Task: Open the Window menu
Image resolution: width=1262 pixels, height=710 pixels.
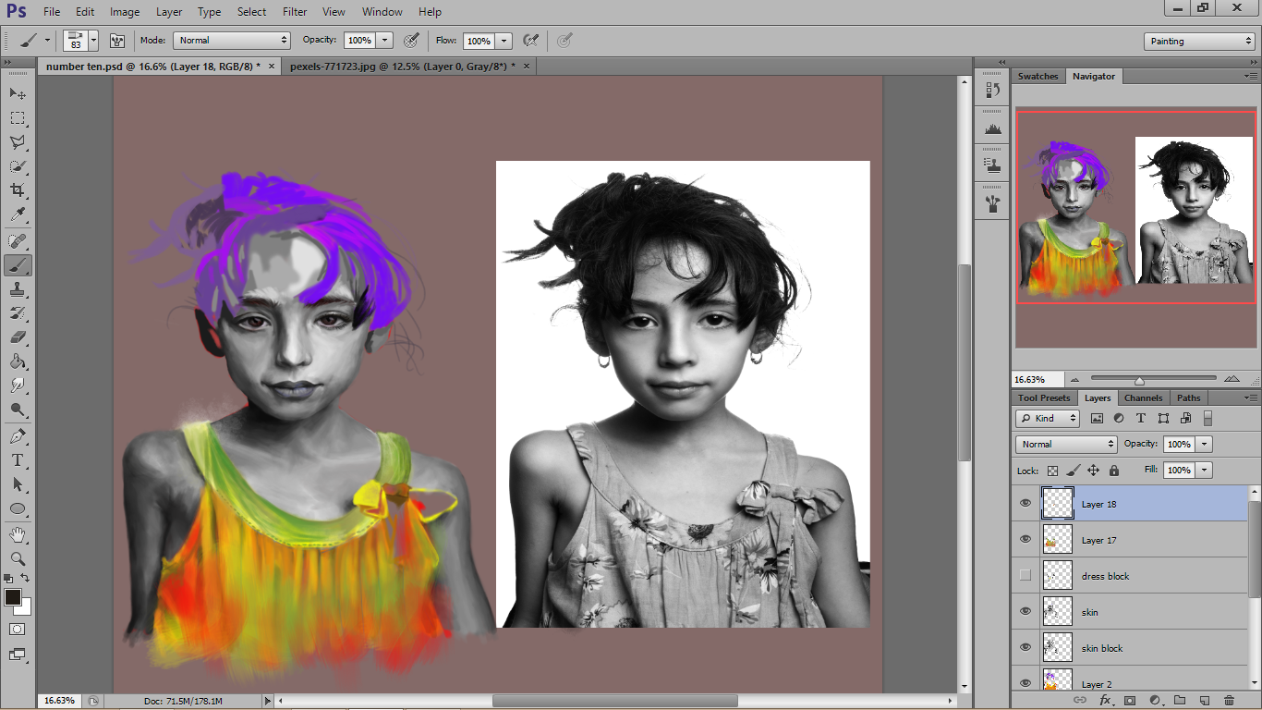Action: 382,12
